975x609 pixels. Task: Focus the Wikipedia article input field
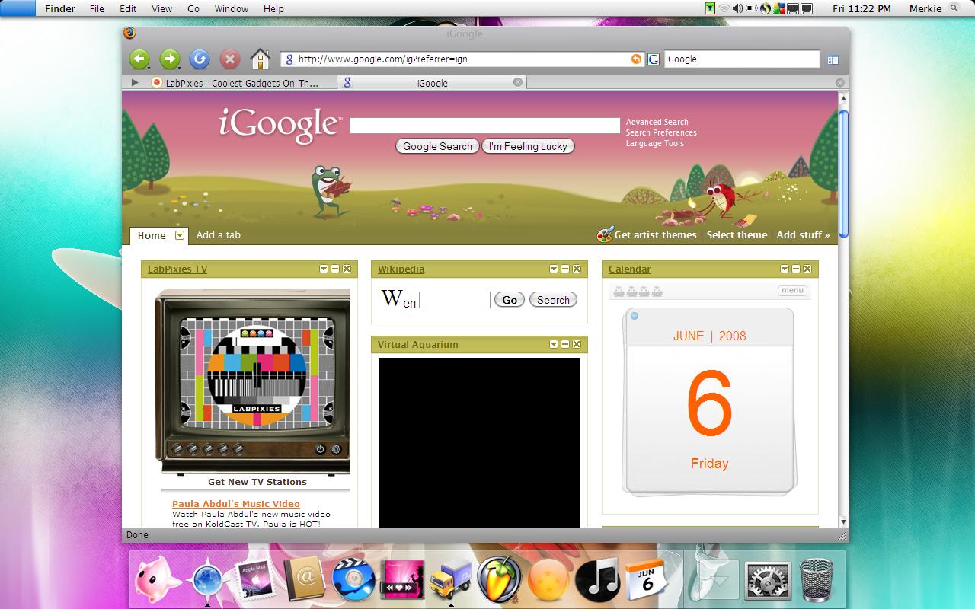pyautogui.click(x=455, y=300)
